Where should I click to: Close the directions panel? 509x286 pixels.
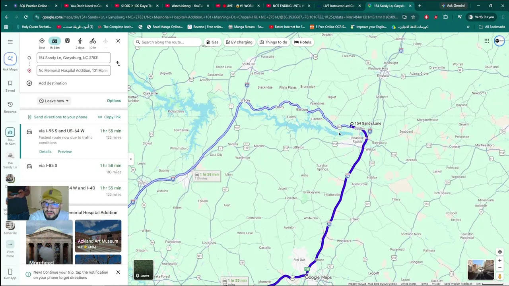[118, 41]
